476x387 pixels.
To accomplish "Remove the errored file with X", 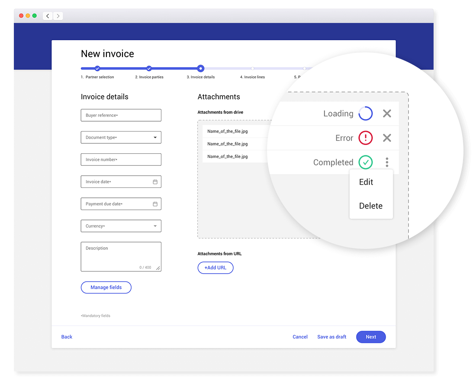I will point(387,138).
